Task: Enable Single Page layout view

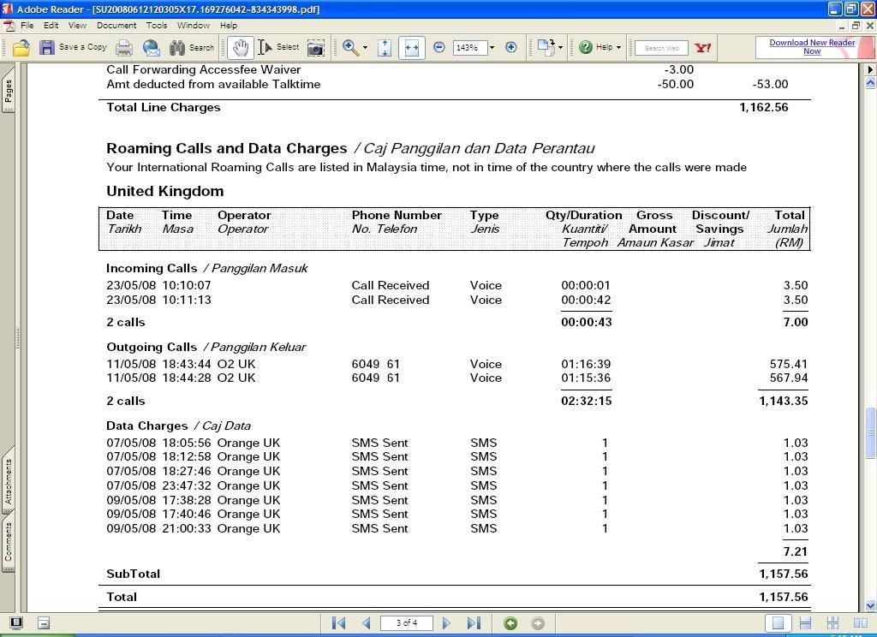Action: [778, 623]
